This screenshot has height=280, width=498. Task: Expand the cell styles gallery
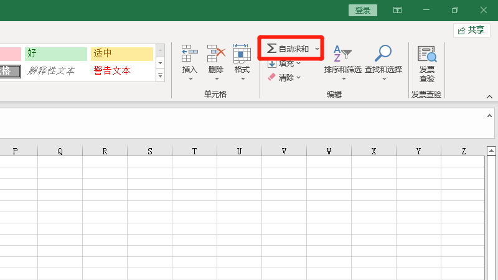pos(160,76)
